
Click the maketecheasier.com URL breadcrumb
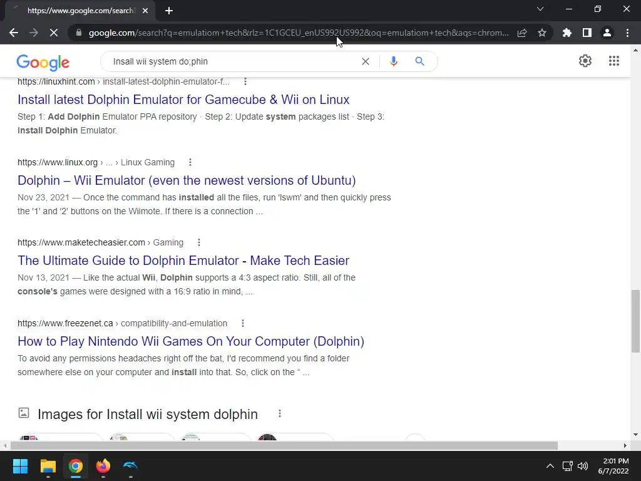pyautogui.click(x=101, y=242)
